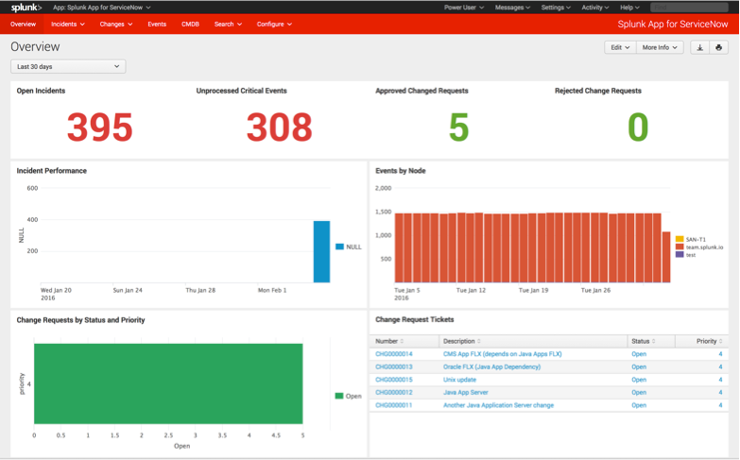Open the Edit dropdown button
The image size is (740, 460).
pos(620,47)
